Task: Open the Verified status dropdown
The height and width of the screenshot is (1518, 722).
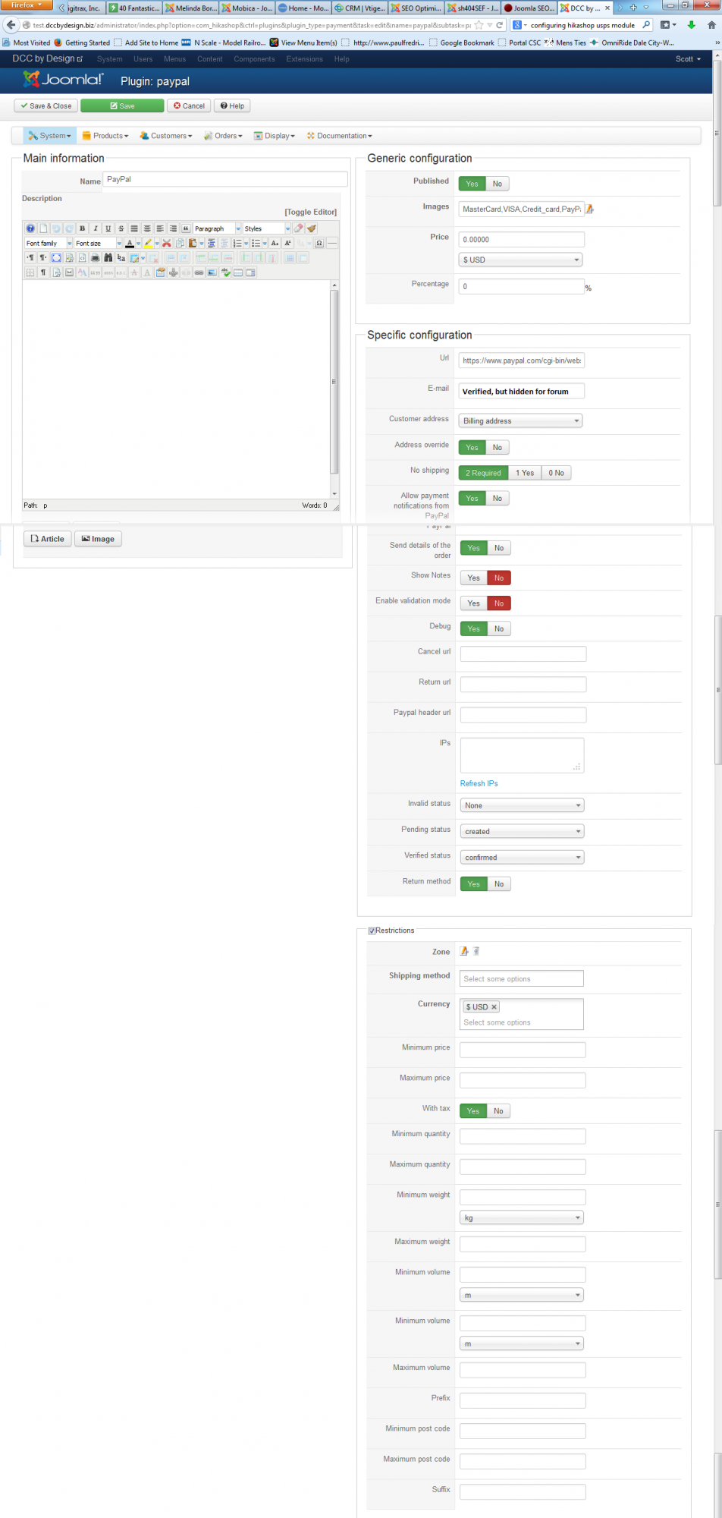Action: [x=522, y=857]
